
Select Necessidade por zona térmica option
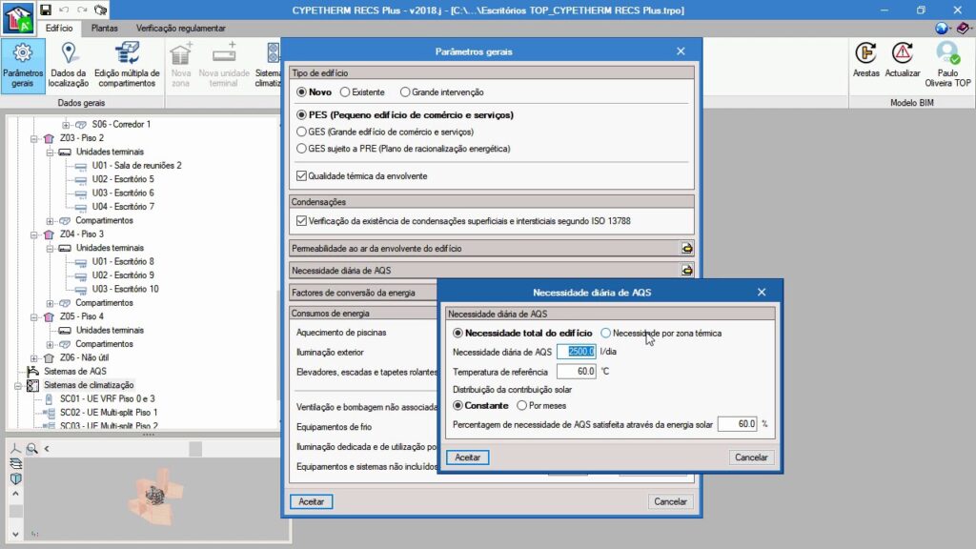(606, 334)
